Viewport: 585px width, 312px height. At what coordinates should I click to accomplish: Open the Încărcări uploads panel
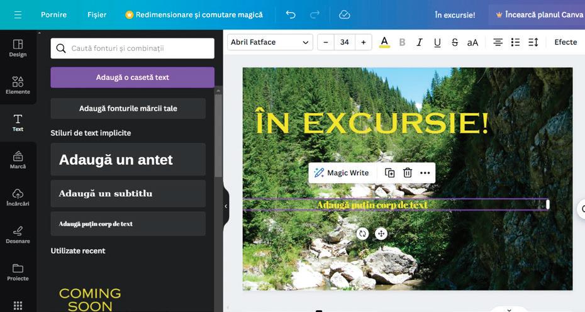(x=18, y=198)
